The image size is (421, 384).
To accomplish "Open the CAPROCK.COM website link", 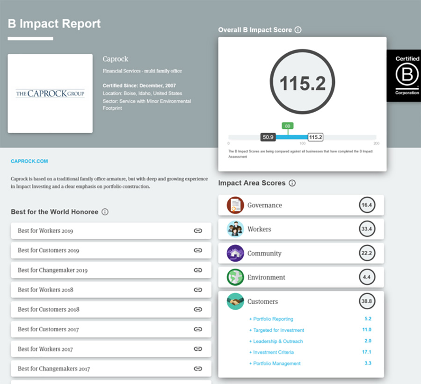I will click(x=29, y=161).
